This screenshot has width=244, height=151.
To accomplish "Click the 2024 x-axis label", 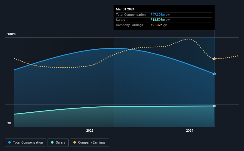I will click(x=190, y=130).
